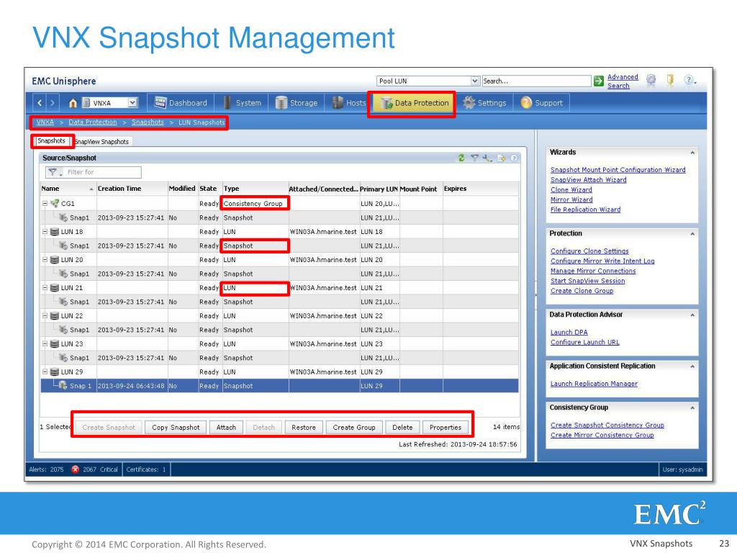737x553 pixels.
Task: Click the green search go arrow
Action: tap(598, 81)
